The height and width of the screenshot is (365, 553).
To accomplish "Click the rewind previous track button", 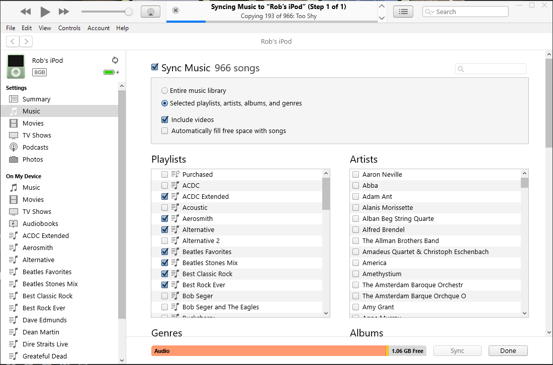I will click(x=26, y=12).
